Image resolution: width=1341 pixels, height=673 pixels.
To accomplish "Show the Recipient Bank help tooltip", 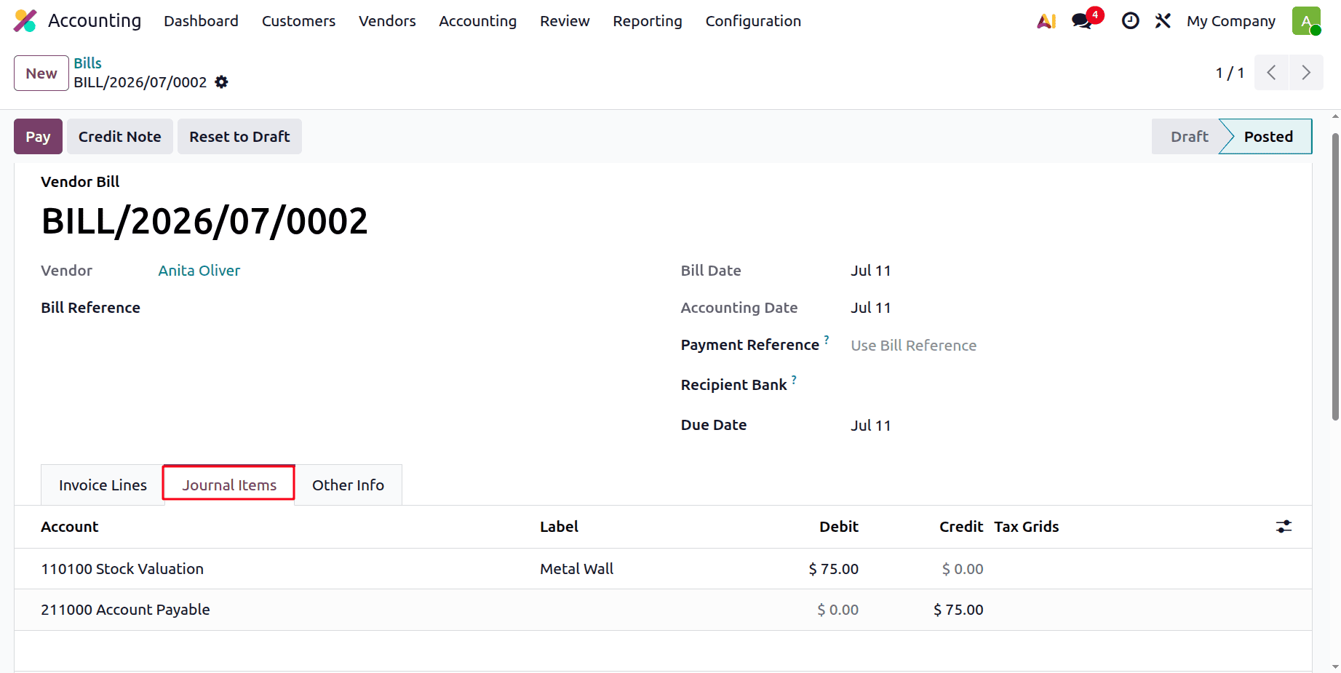I will click(794, 380).
